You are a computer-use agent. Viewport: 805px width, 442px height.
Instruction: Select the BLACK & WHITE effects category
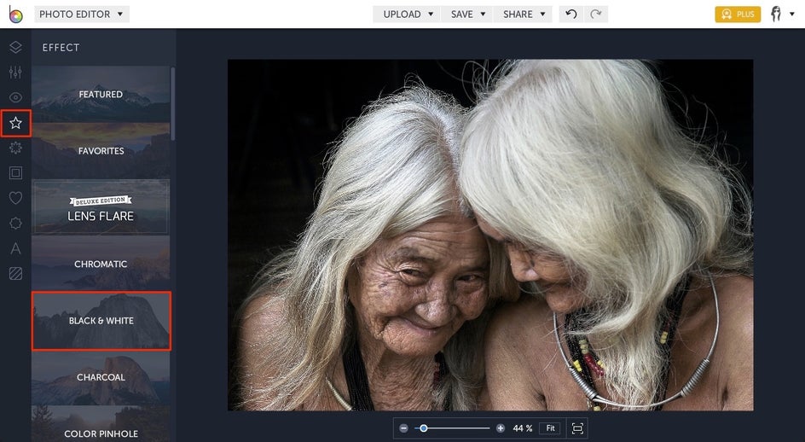[x=101, y=321]
